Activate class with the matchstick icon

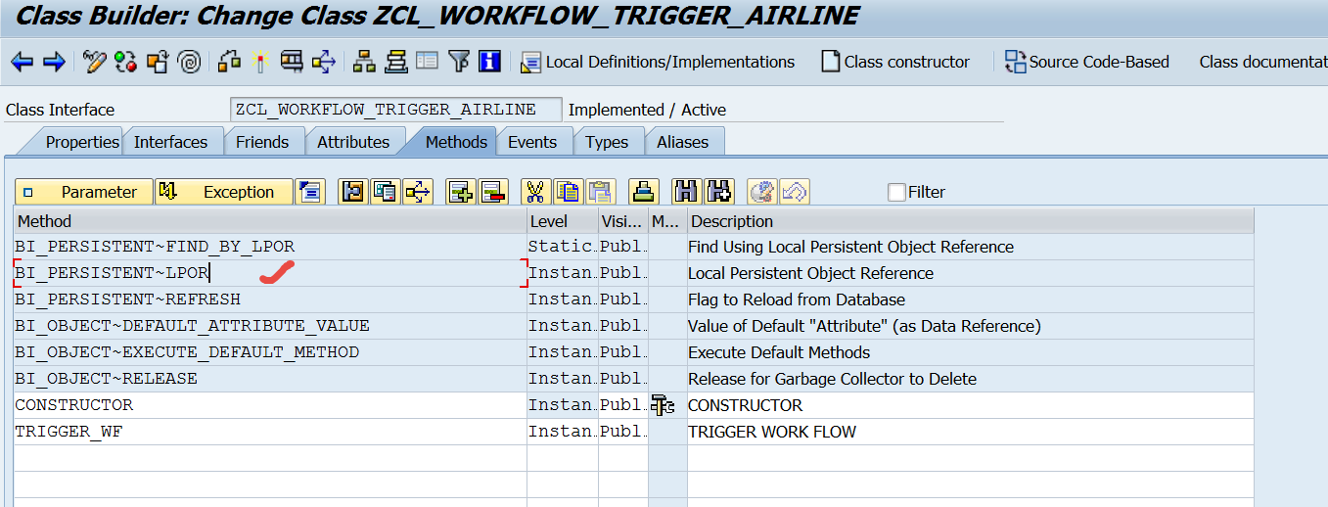259,62
